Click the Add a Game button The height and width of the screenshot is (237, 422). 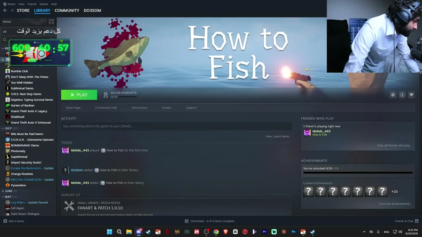(14, 221)
